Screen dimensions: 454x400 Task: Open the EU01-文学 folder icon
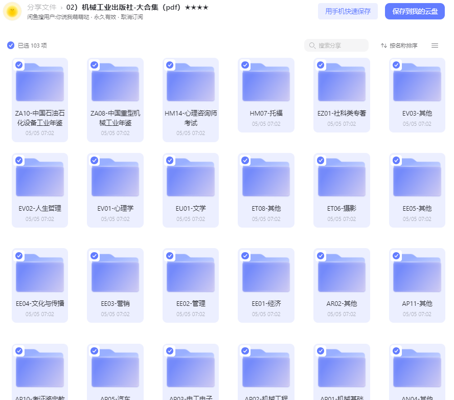point(191,177)
